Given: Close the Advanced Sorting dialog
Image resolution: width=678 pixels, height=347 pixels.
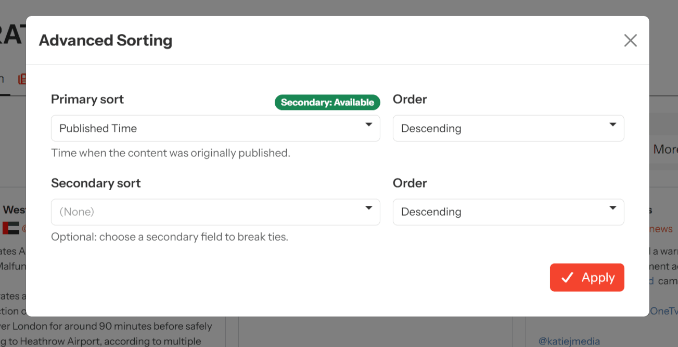Looking at the screenshot, I should (630, 41).
